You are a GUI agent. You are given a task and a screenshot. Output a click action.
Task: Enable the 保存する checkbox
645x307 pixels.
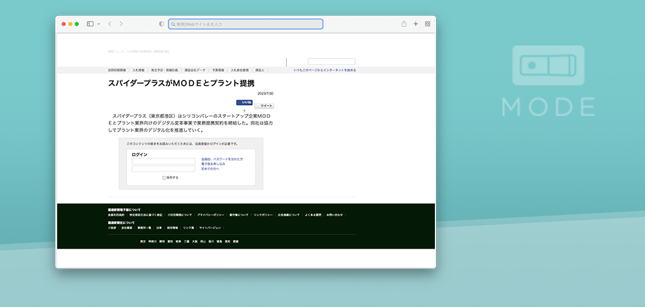tap(164, 177)
